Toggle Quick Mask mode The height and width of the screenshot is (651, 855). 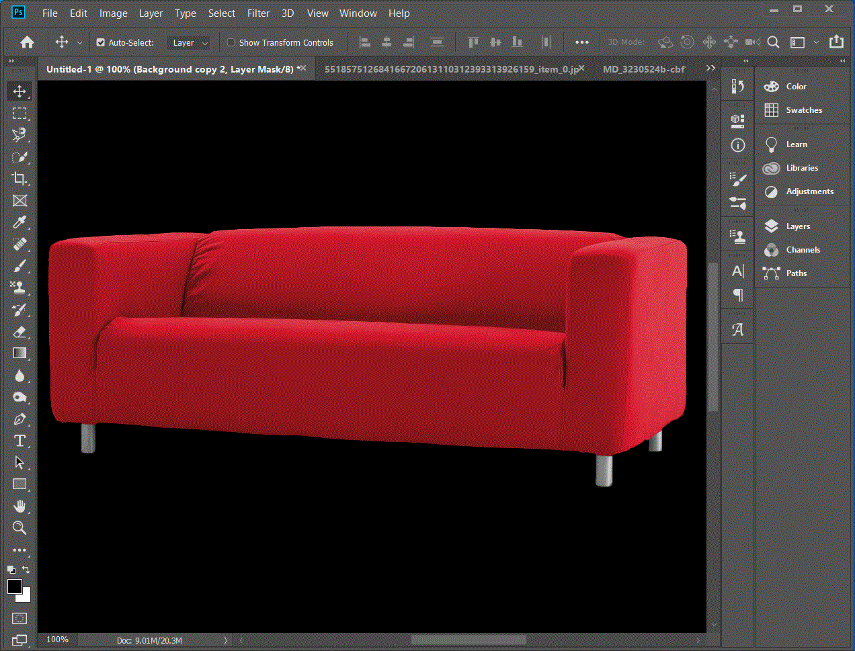(19, 618)
